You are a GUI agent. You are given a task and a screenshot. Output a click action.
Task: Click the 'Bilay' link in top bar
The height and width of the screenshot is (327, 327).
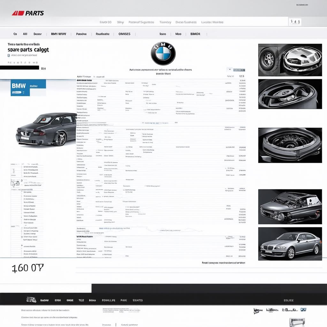(120, 22)
